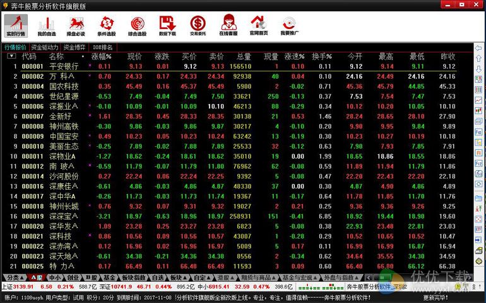Go to 官网首页 home icon
Image resolution: width=486 pixels, height=303 pixels.
coord(259,26)
